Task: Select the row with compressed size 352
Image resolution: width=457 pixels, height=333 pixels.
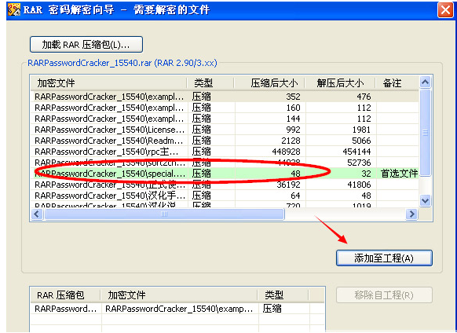Action: tap(225, 97)
